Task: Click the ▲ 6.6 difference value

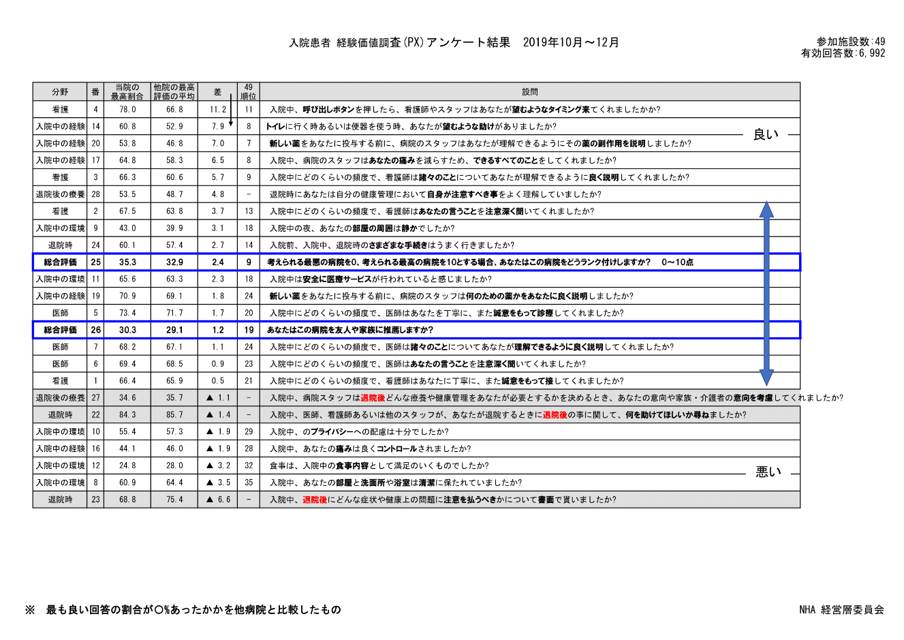Action: [218, 500]
